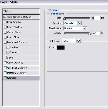The image size is (108, 109).
Task: Select Blending Options: Default entry
Action: pos(21,17)
